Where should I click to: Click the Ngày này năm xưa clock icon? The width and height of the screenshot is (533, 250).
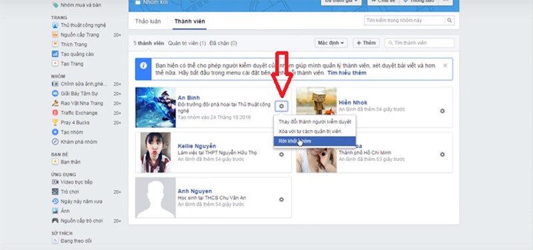tap(55, 201)
